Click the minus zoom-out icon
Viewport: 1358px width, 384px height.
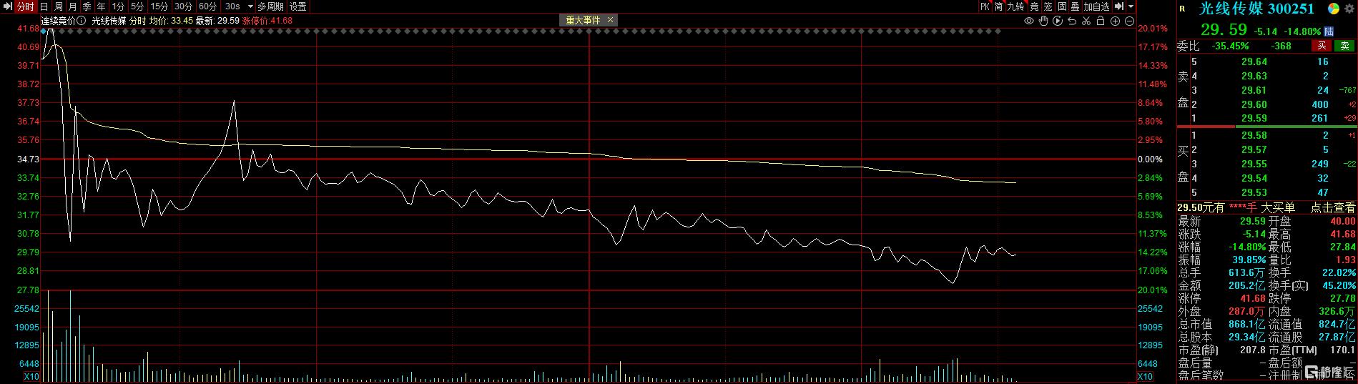point(1129,21)
